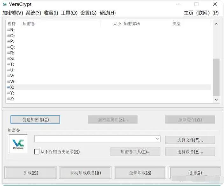
Task: Open the 工具(O) menu
Action: 69,13
